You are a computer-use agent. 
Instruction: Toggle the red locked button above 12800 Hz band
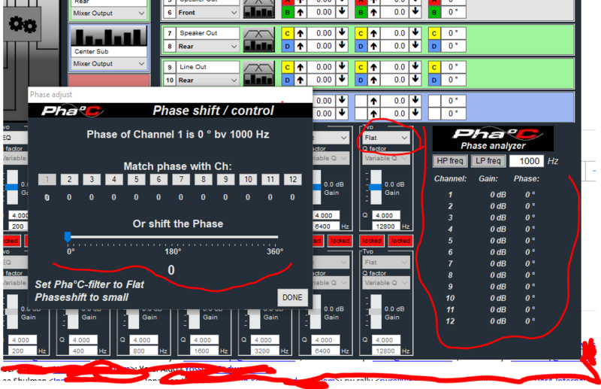pyautogui.click(x=372, y=241)
